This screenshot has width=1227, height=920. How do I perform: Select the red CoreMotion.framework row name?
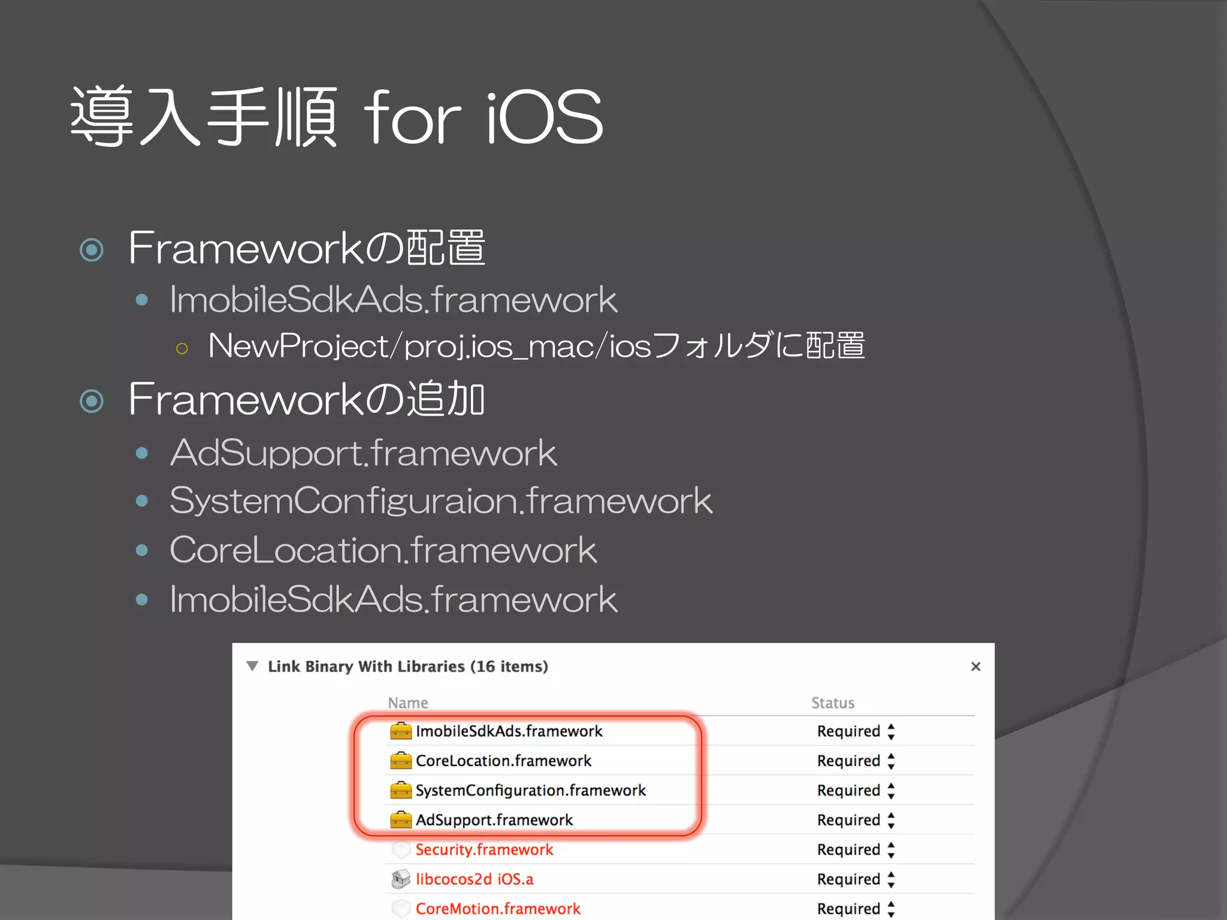pos(498,909)
